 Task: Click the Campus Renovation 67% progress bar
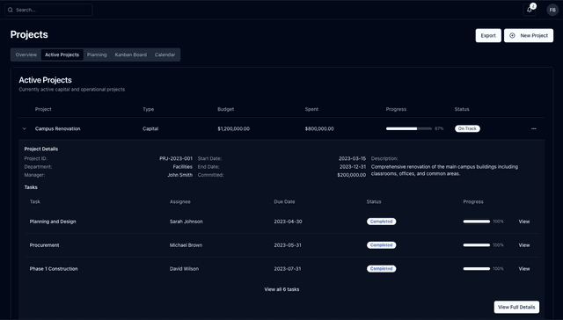coord(409,128)
